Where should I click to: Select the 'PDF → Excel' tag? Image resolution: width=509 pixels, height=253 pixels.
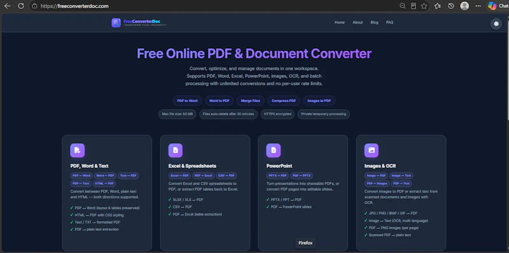click(x=203, y=176)
